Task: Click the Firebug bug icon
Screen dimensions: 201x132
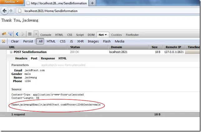Action: [4, 34]
